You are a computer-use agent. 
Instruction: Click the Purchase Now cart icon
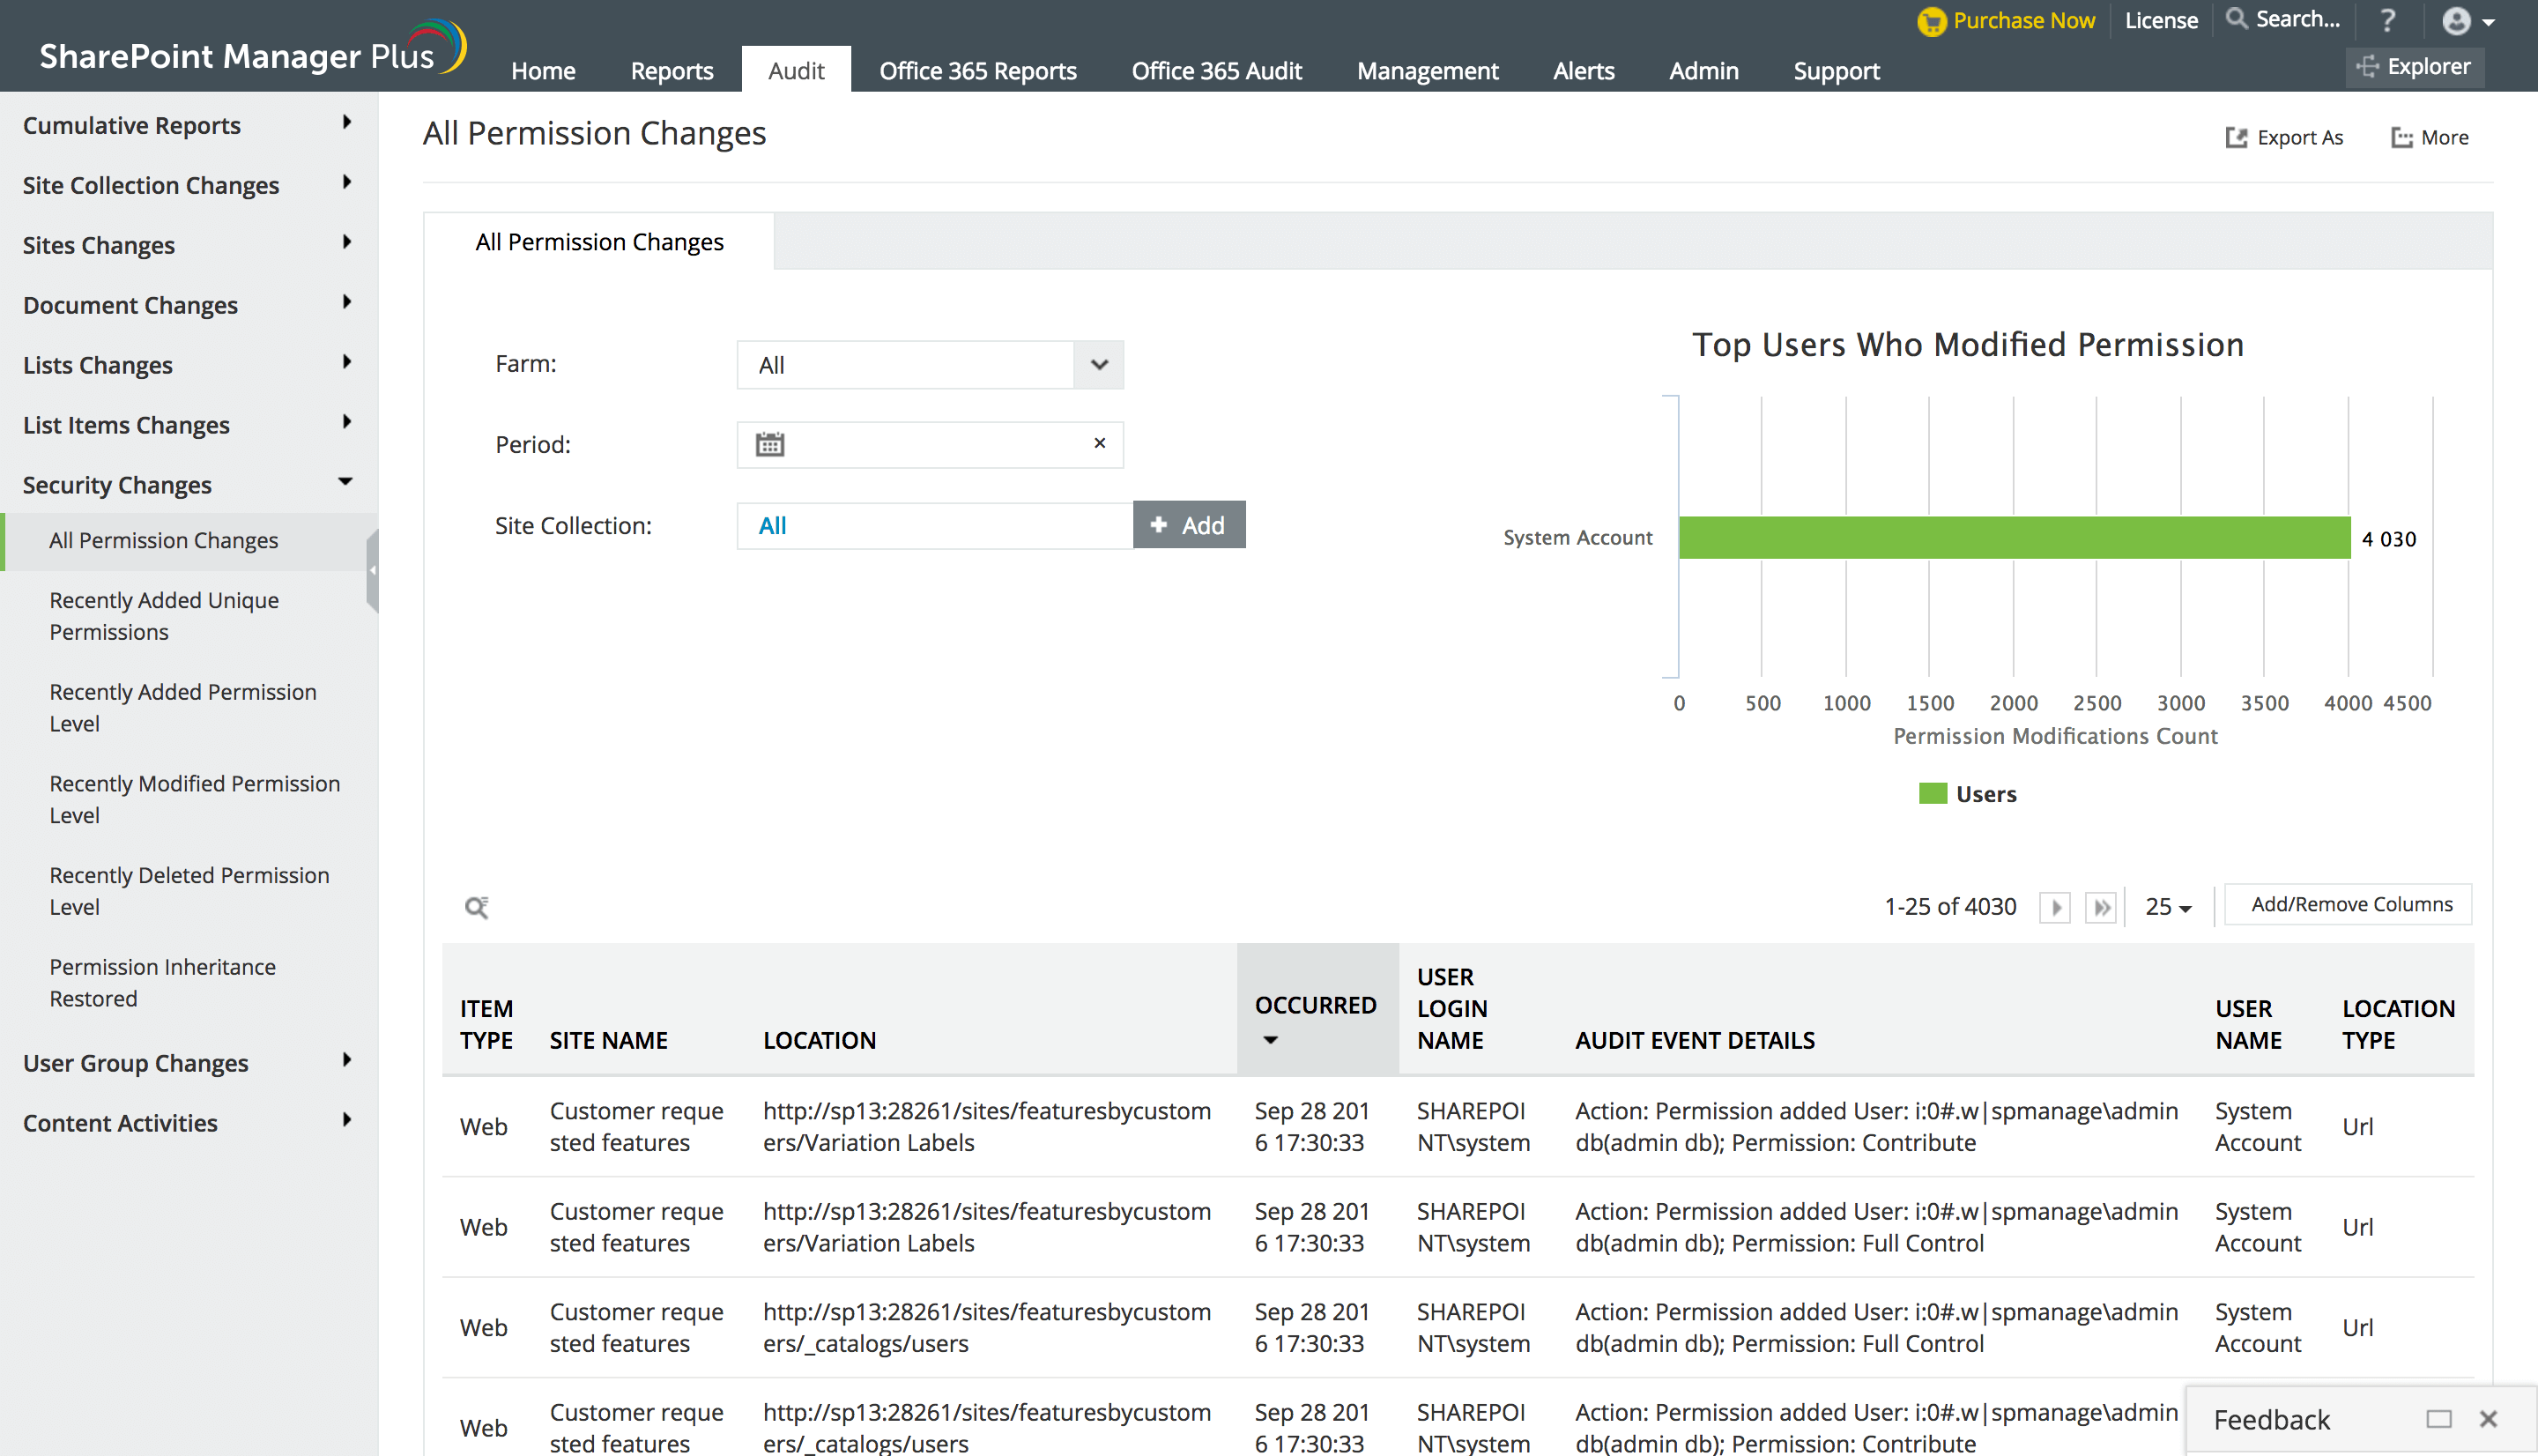pyautogui.click(x=1931, y=21)
